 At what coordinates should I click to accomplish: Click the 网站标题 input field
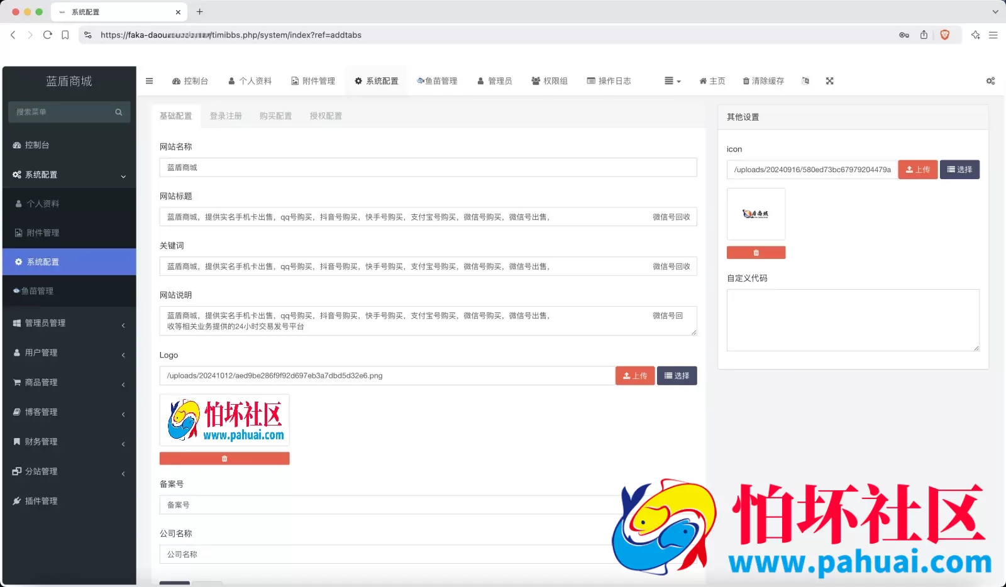[428, 217]
